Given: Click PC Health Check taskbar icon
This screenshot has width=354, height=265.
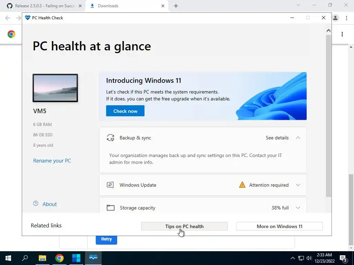Looking at the screenshot, I should pyautogui.click(x=93, y=258).
